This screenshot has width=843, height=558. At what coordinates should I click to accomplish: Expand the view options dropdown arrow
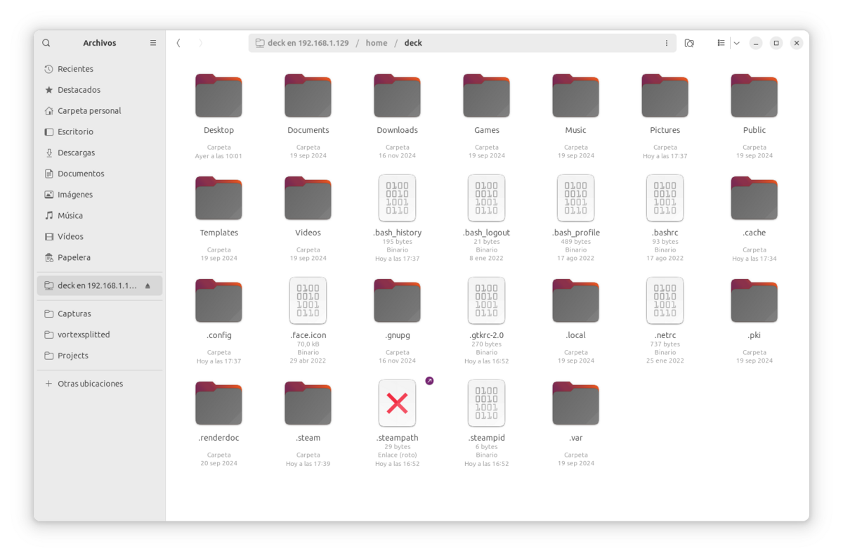pyautogui.click(x=736, y=43)
